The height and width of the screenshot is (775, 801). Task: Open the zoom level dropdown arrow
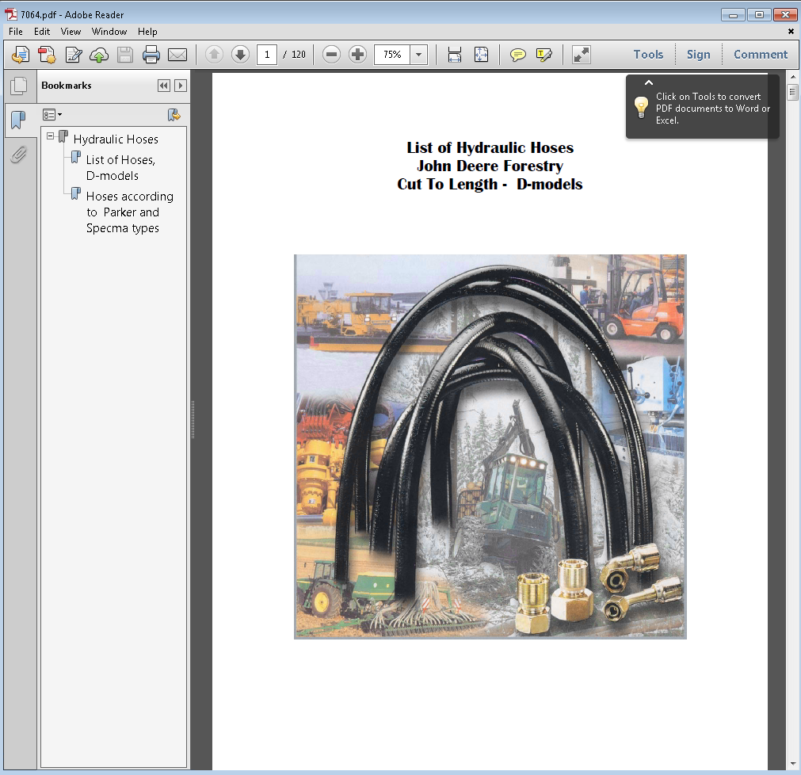[x=418, y=54]
